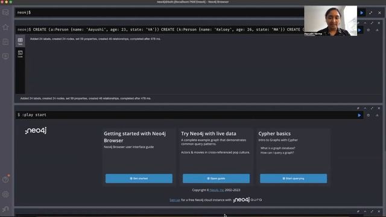This screenshot has width=386, height=217.
Task: Download results of CREATE query frame
Action: tap(377, 30)
